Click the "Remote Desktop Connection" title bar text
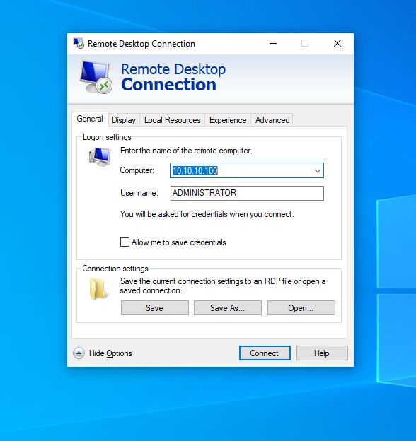Viewport: 416px width, 441px height. tap(141, 44)
